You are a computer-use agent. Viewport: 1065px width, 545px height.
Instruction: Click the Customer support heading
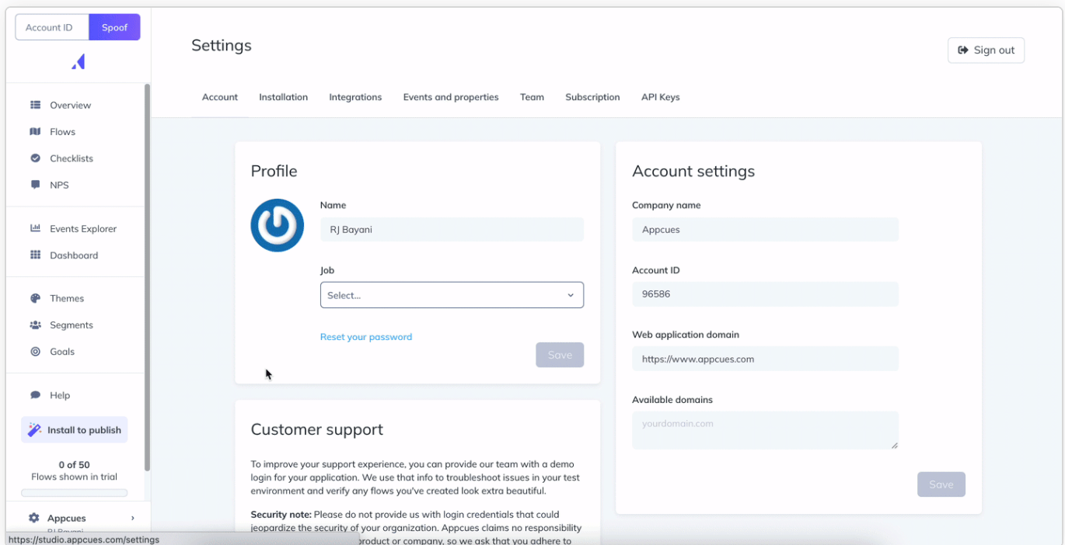click(317, 429)
